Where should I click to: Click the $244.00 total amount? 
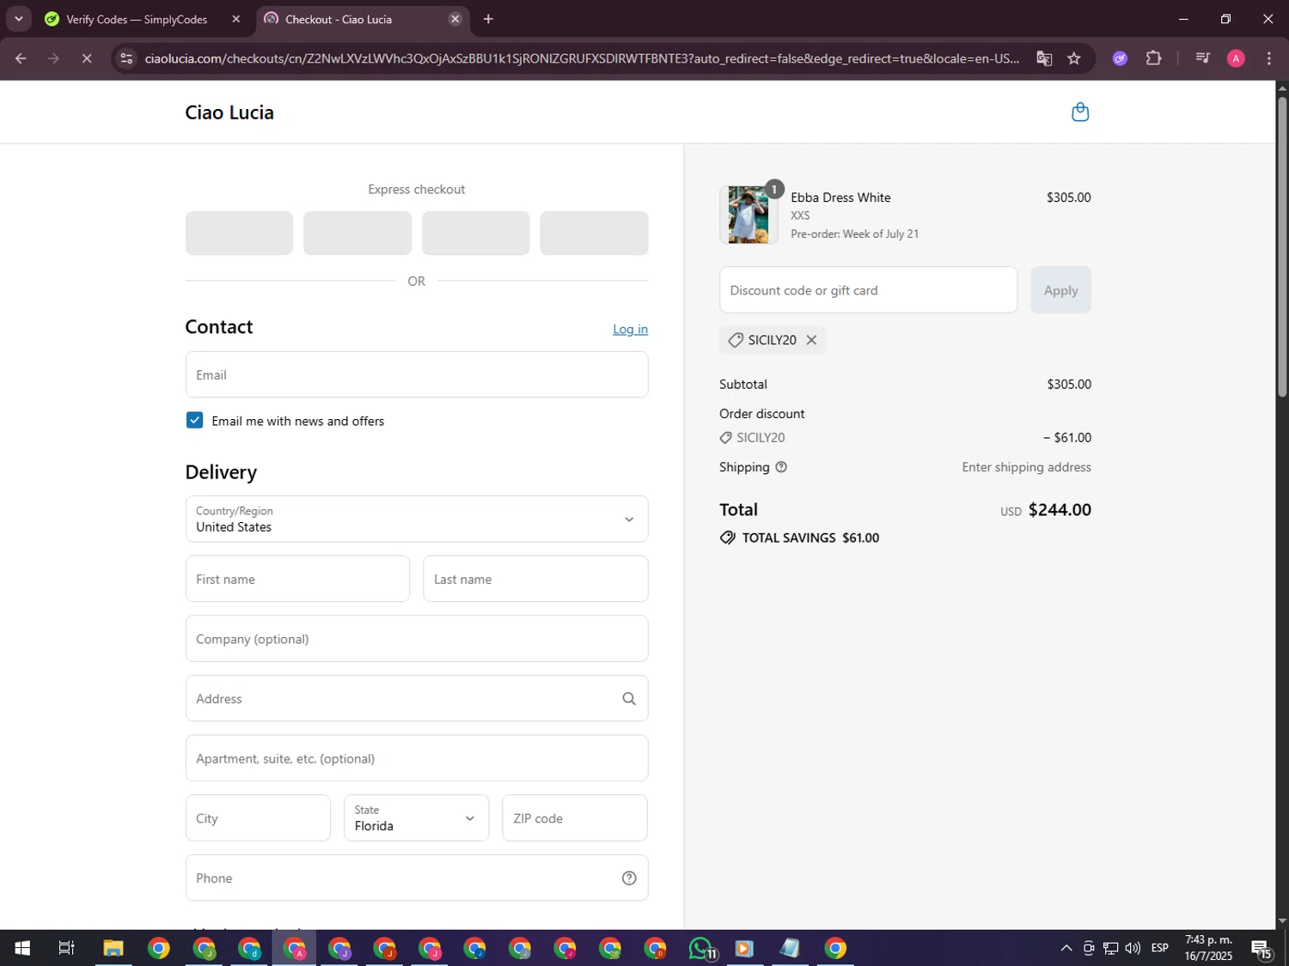point(1060,510)
